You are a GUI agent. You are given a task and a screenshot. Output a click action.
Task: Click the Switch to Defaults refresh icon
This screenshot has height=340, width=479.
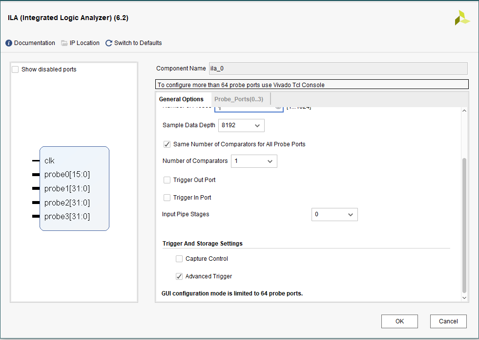(109, 43)
